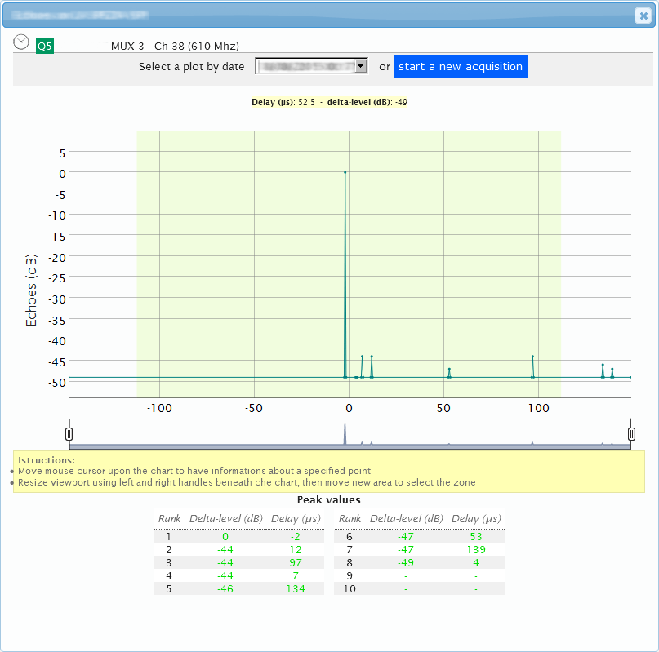659x652 pixels.
Task: Click the -45 label on the echoes axis
Action: (56, 362)
